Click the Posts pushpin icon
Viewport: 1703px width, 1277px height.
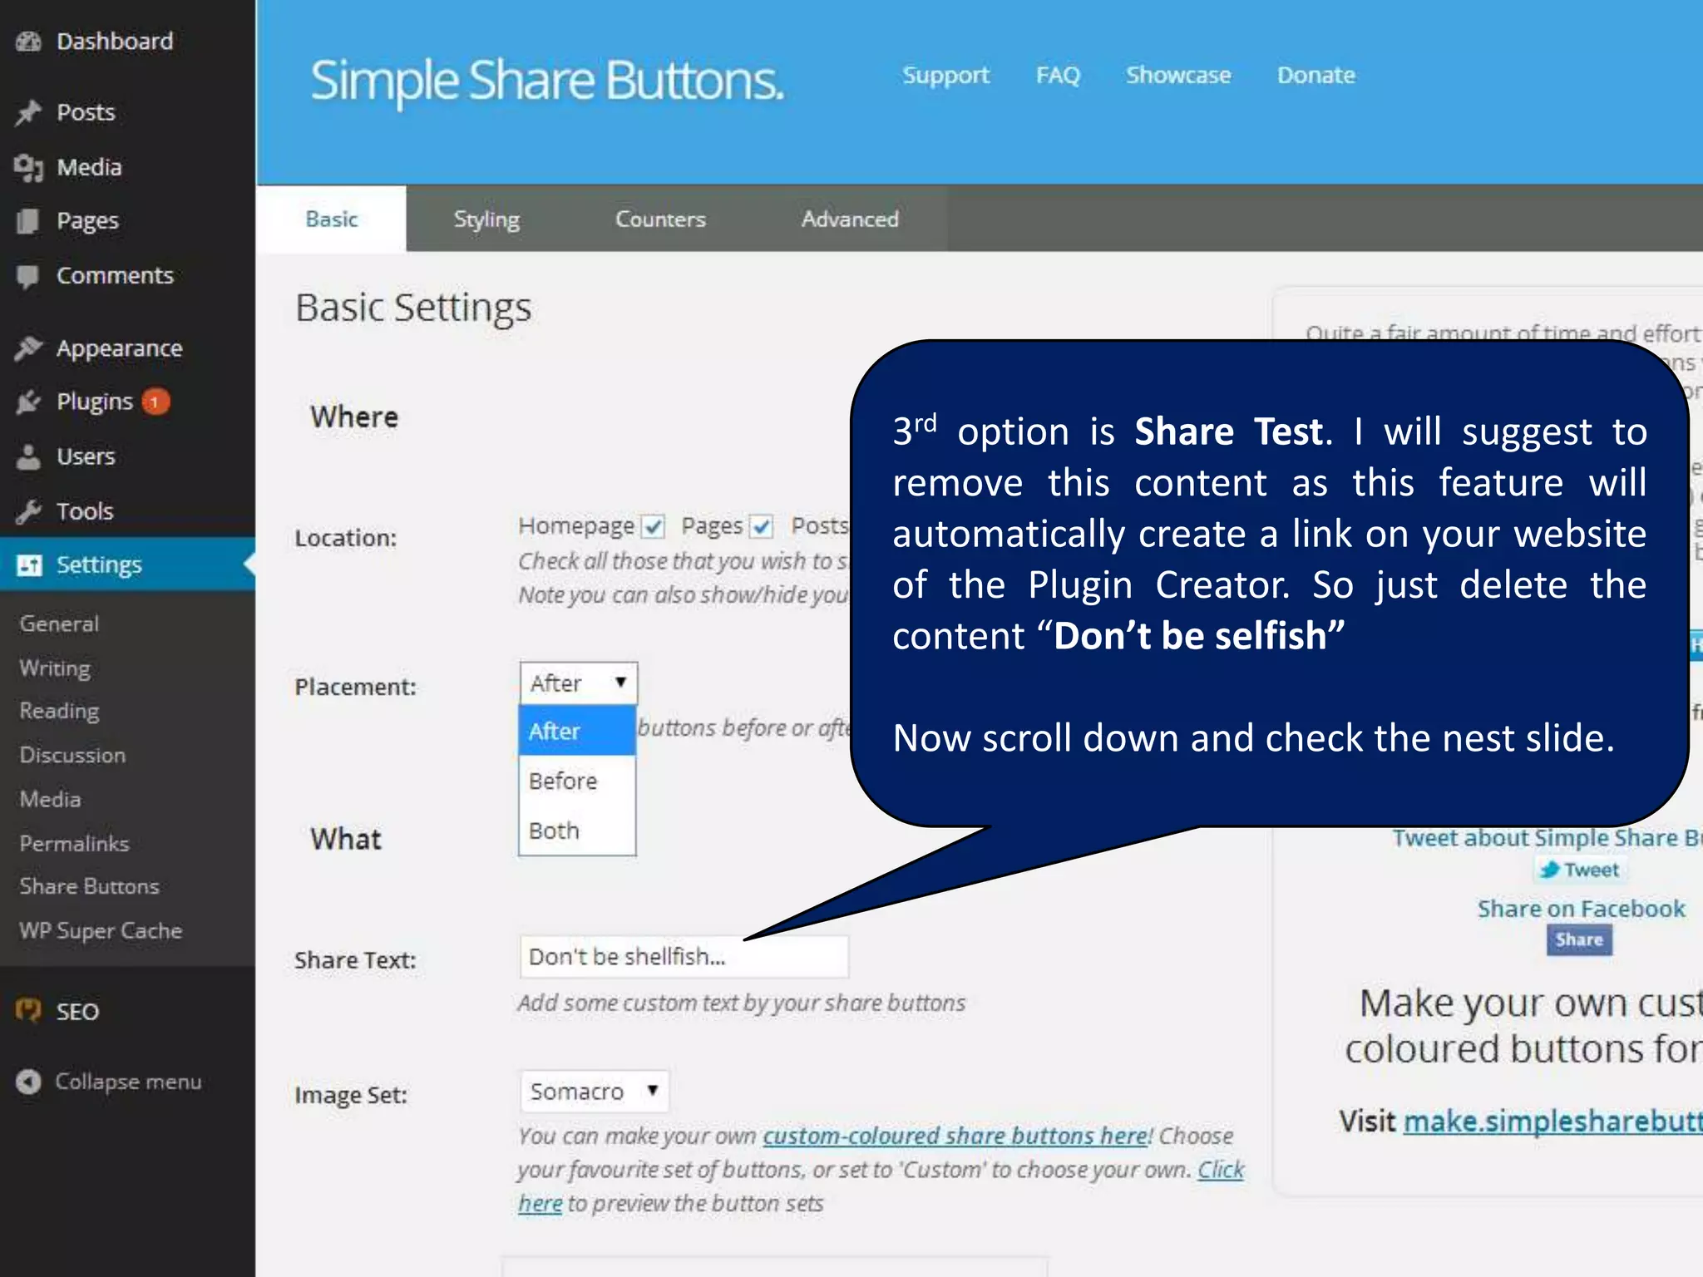[28, 112]
